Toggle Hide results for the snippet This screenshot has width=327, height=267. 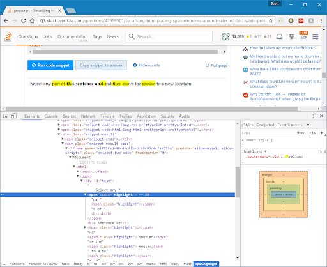(x=146, y=65)
